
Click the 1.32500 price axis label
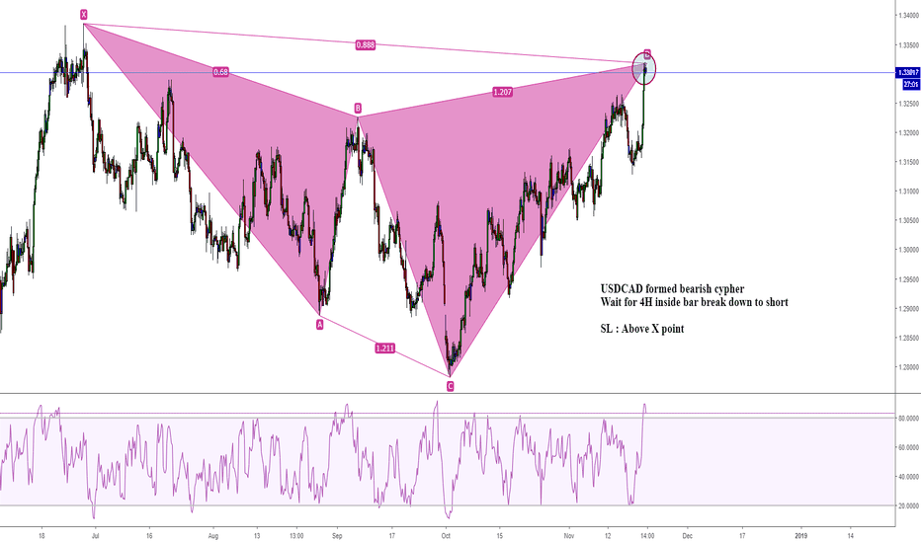[908, 104]
